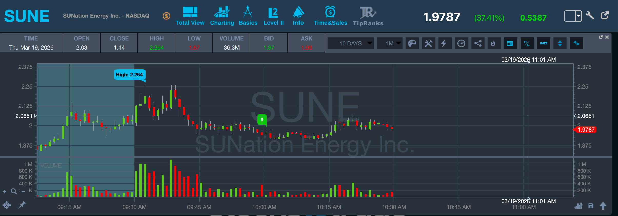The width and height of the screenshot is (618, 216).
Task: Click the red 1.9787 current price tag
Action: coord(585,130)
